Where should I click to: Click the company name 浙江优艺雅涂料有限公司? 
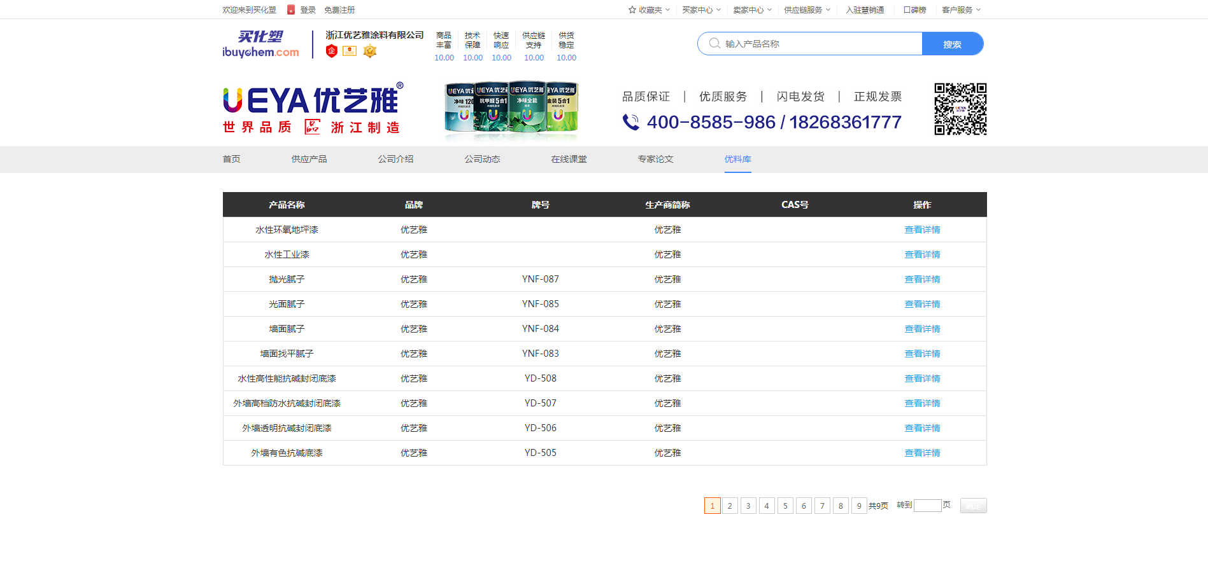click(374, 35)
